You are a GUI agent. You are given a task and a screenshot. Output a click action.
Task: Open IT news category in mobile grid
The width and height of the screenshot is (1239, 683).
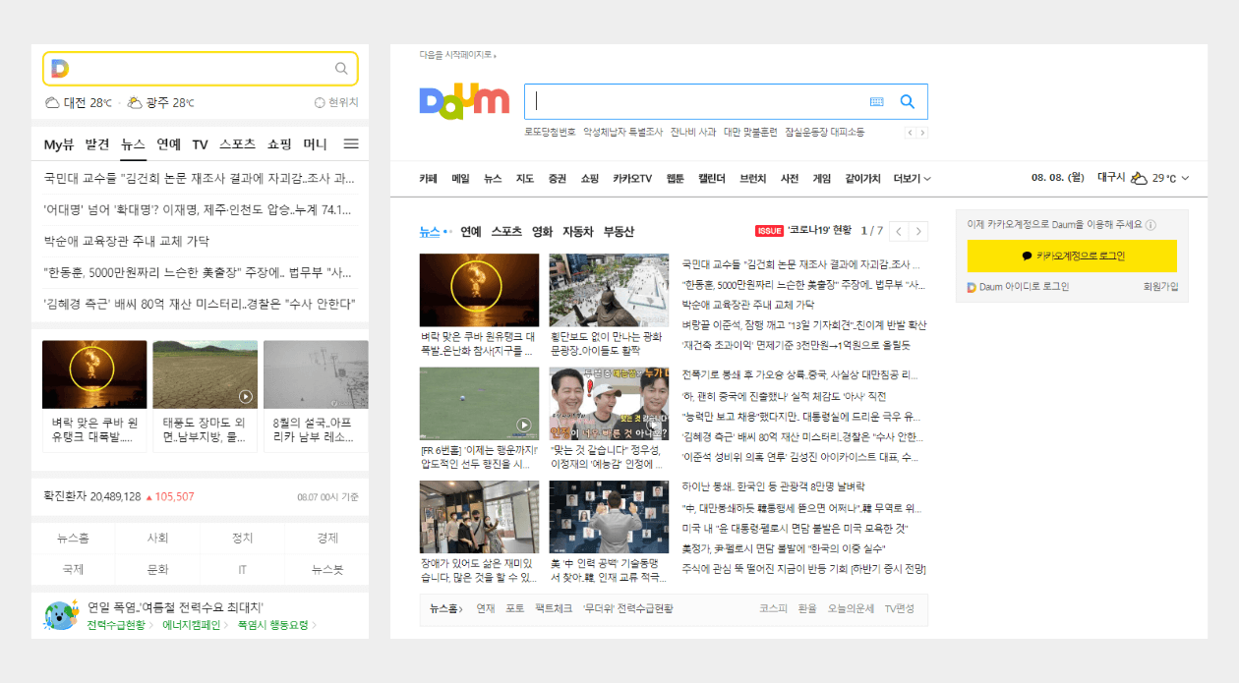[x=242, y=569]
